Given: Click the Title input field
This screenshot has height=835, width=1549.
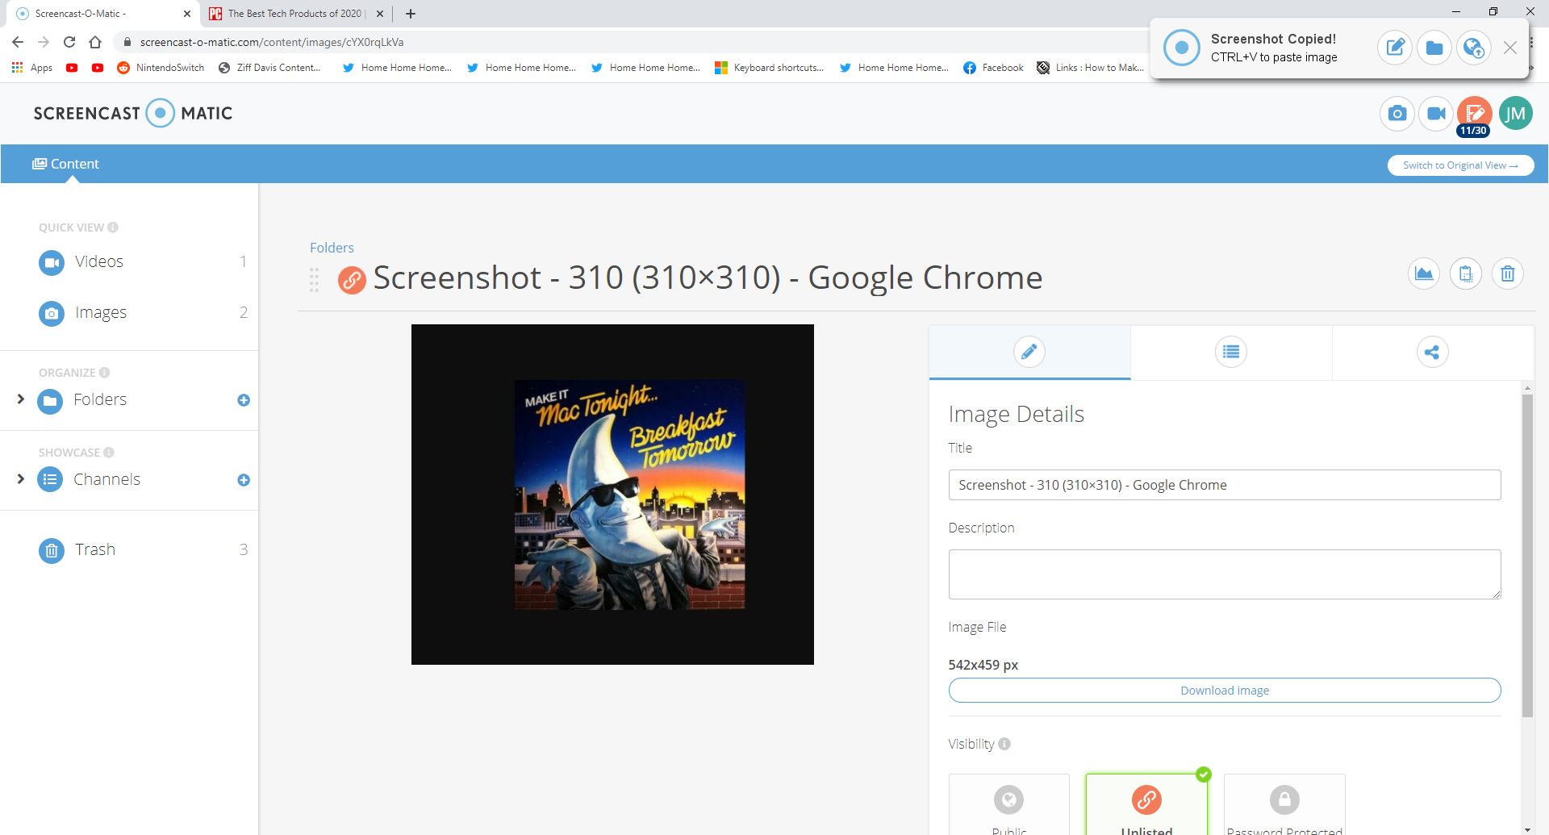Looking at the screenshot, I should click(1225, 485).
